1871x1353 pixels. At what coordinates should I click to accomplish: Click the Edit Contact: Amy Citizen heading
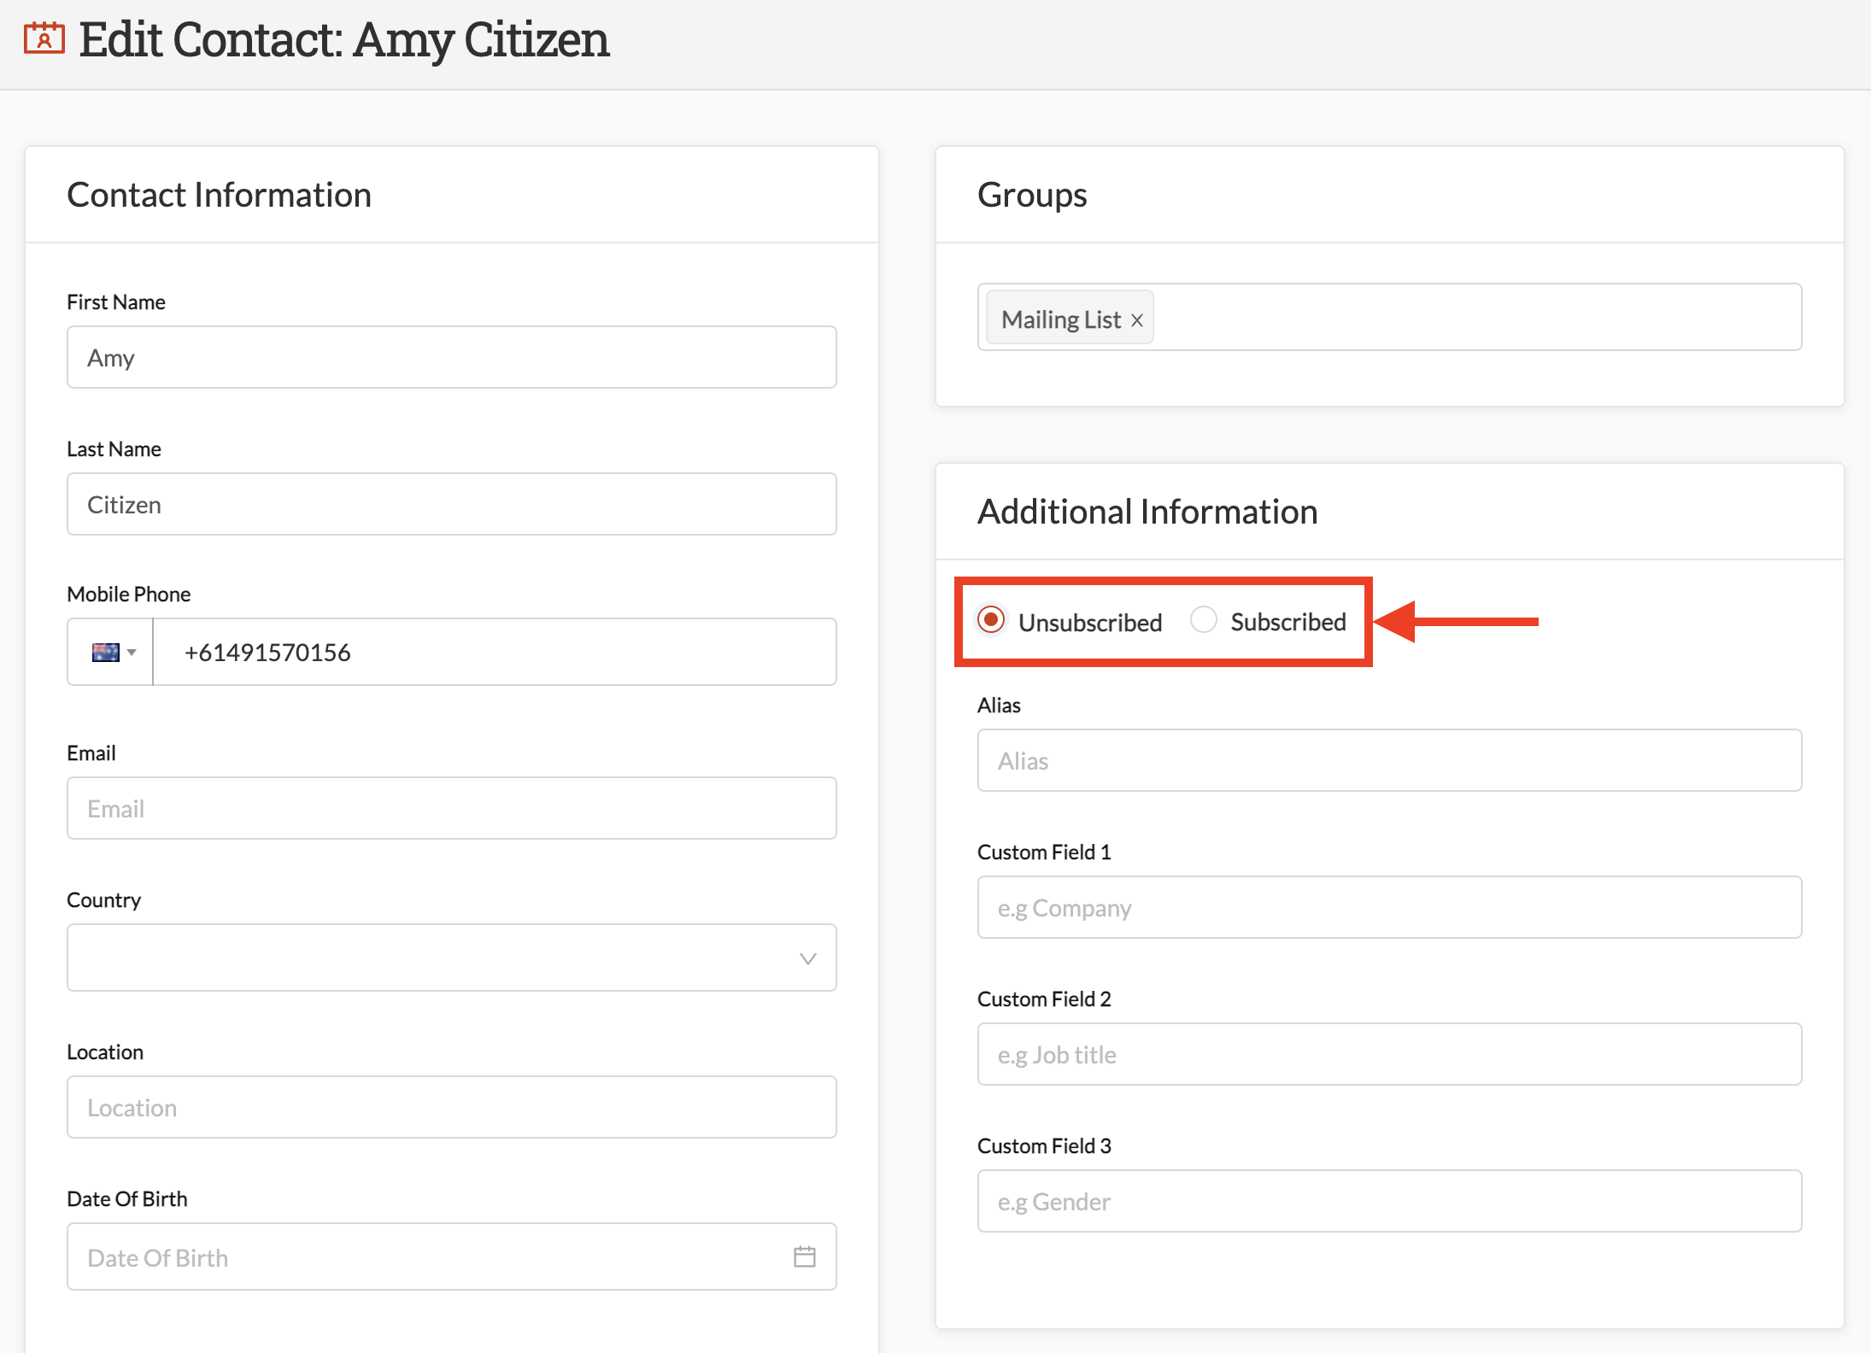point(344,39)
